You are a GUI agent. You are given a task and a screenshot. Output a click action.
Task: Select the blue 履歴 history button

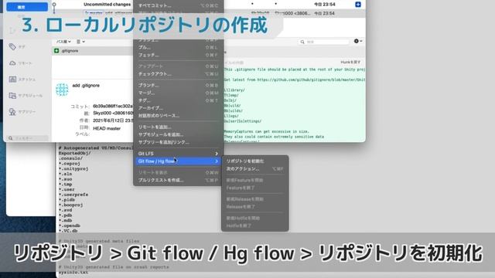(x=27, y=7)
